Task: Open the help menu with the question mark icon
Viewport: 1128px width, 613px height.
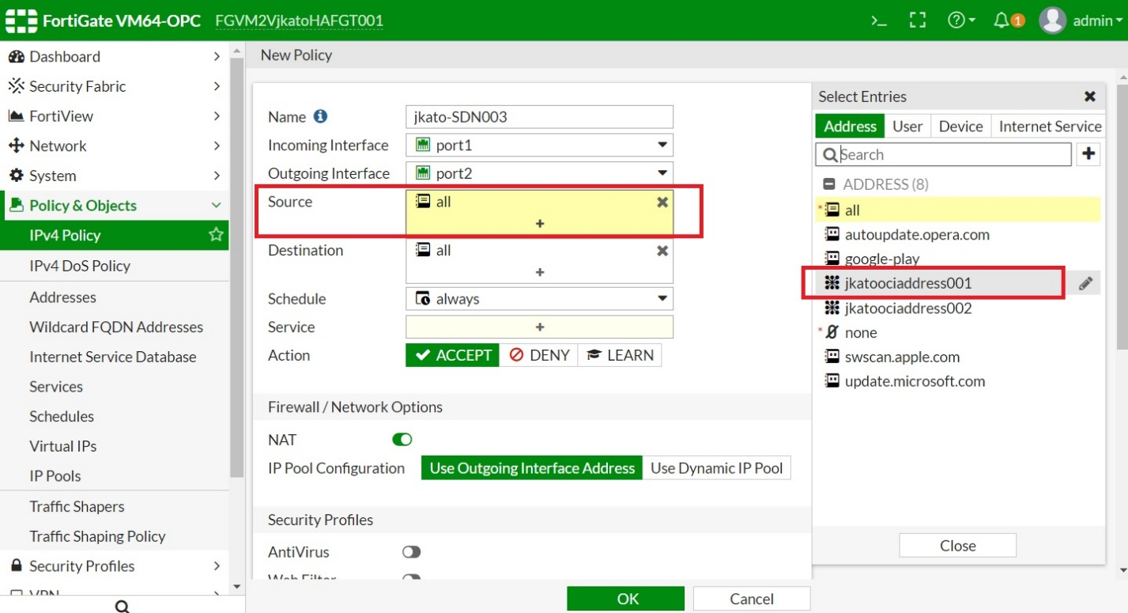Action: pyautogui.click(x=957, y=21)
